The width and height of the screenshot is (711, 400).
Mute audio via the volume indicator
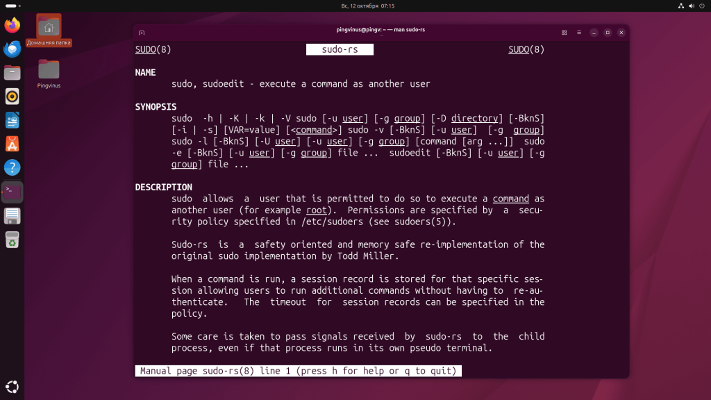(692, 6)
